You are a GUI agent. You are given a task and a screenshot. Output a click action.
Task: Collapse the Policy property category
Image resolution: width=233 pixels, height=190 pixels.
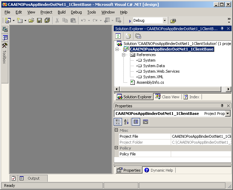[x=116, y=147]
